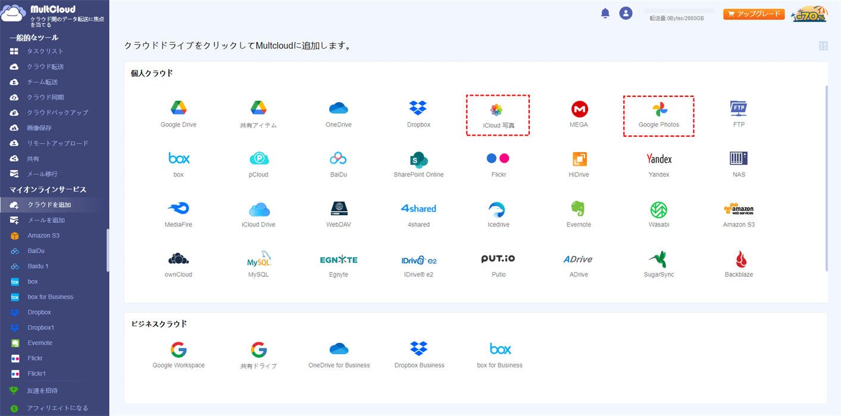Click the アップグレード button
Viewport: 841px width, 416px height.
754,14
